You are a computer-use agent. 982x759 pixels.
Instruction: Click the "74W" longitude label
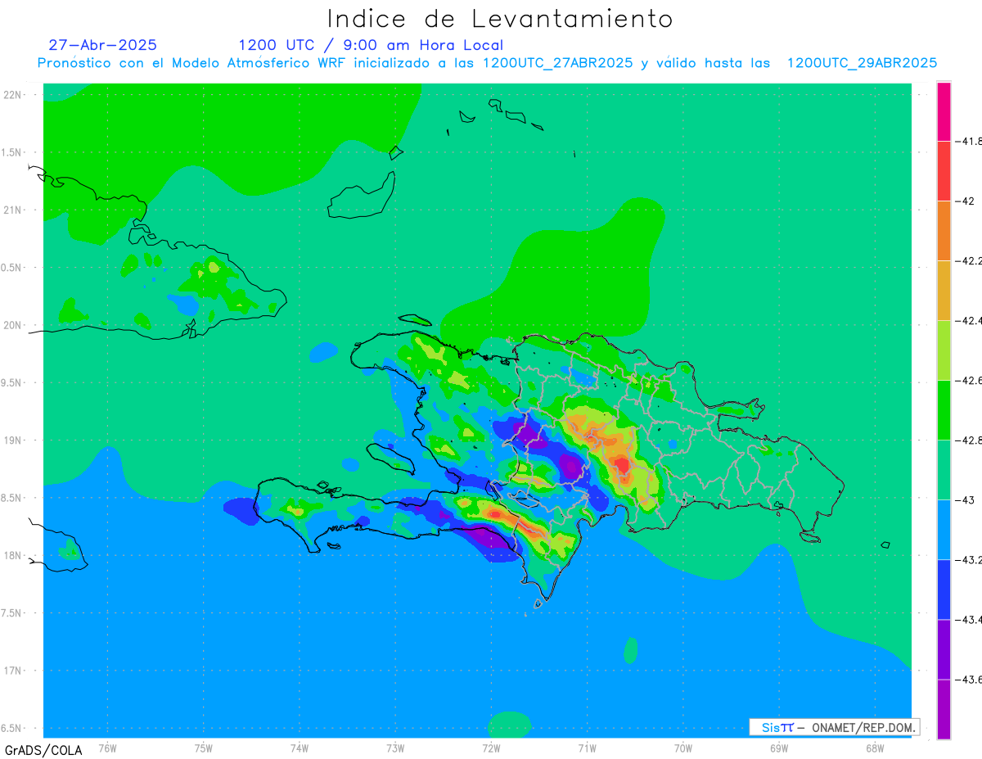point(300,748)
